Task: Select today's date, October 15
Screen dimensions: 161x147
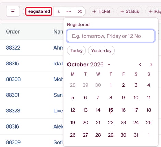Action: 111,110
